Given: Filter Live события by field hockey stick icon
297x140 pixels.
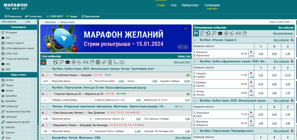Looking at the screenshot, I should pyautogui.click(x=116, y=62).
